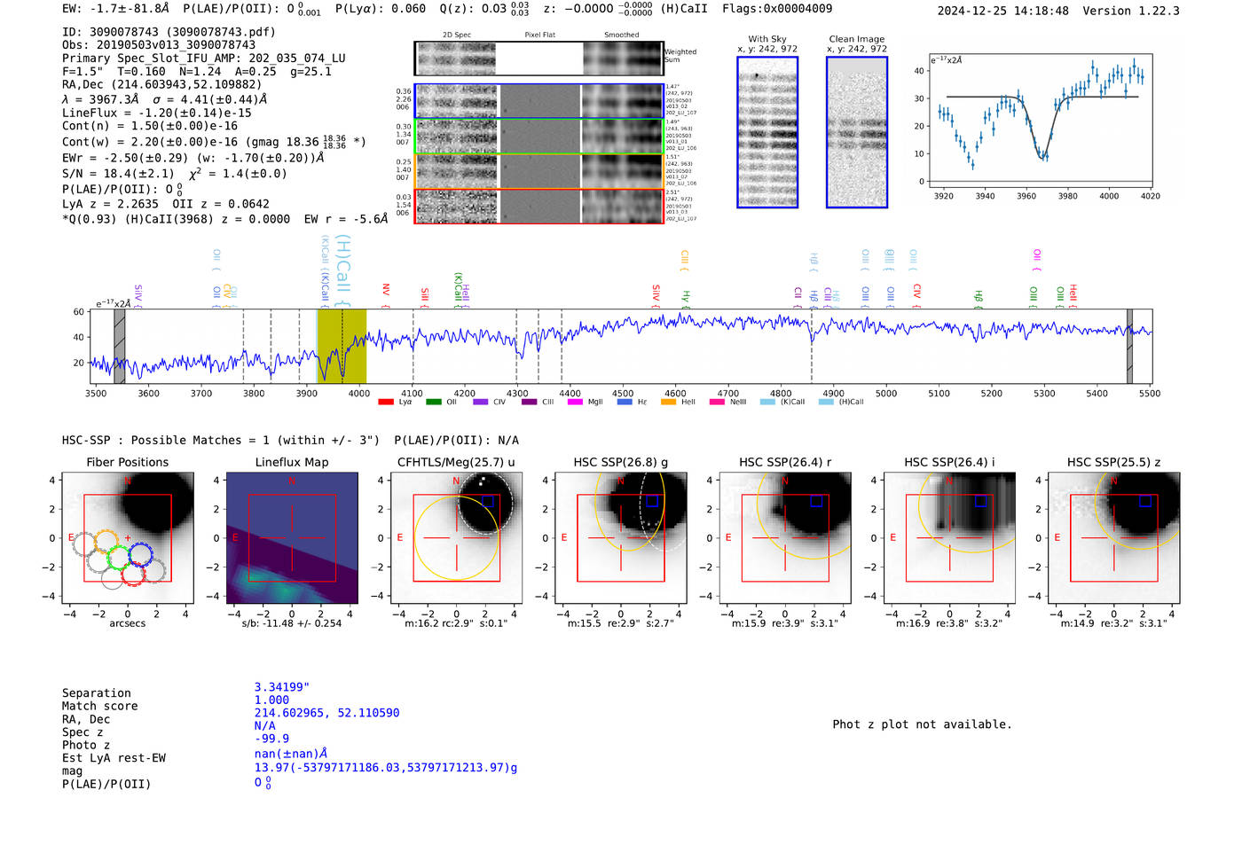Open the HSC SSP(26.8) g cutout
This screenshot has width=1242, height=845.
coord(621,538)
